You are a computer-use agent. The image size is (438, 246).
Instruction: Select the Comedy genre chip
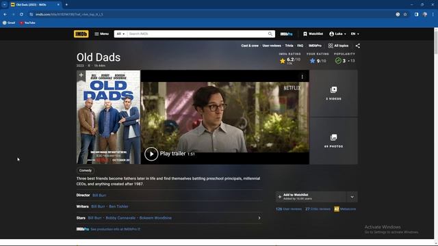click(85, 170)
